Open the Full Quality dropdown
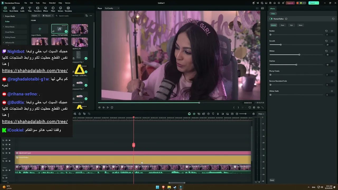 tap(112, 8)
